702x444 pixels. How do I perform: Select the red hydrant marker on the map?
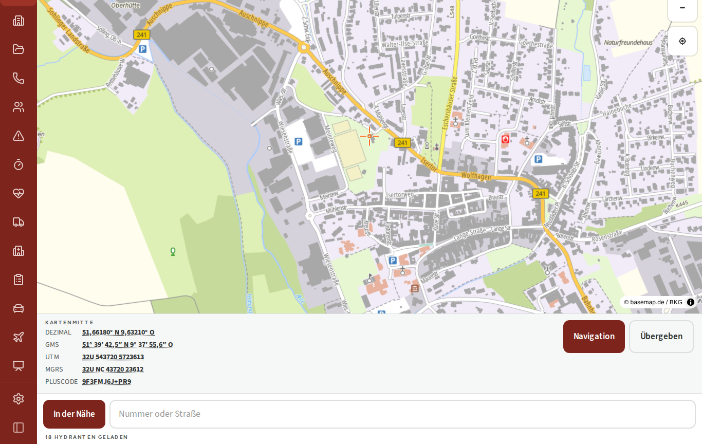point(506,139)
